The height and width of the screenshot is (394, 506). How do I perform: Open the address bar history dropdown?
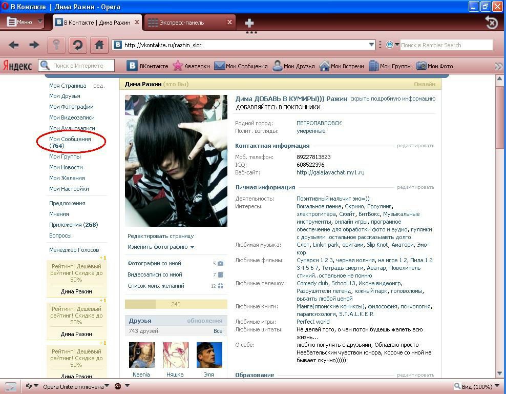371,45
